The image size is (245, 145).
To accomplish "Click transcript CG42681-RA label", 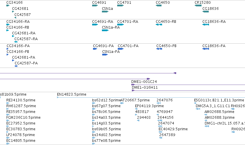I will tap(24, 33).
